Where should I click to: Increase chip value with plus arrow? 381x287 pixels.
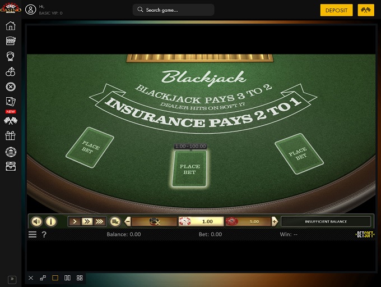point(275,221)
